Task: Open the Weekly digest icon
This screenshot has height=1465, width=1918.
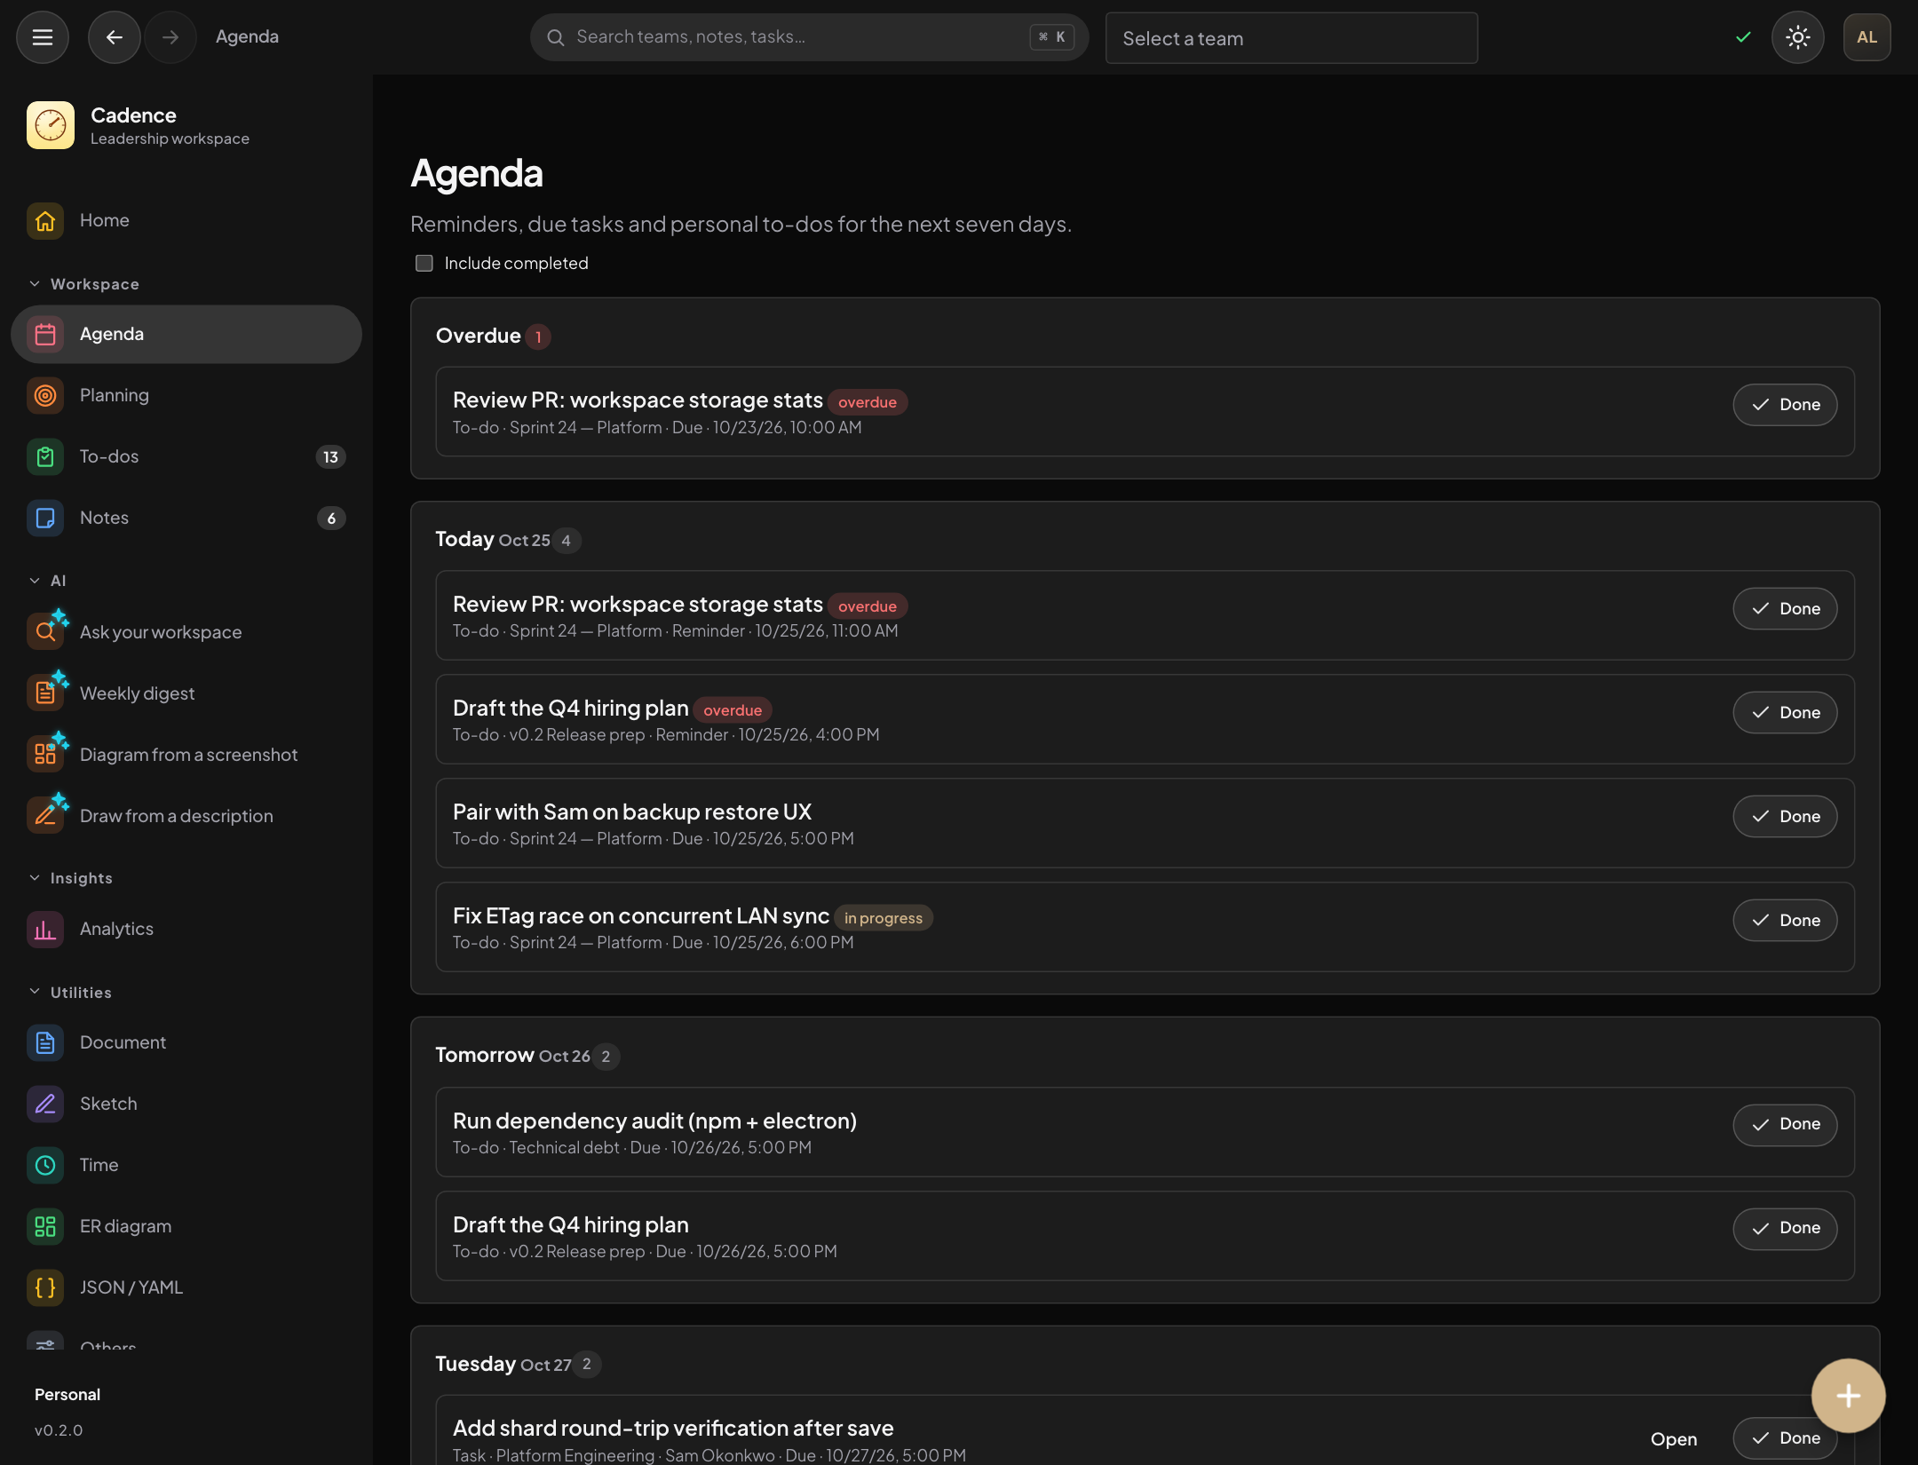Action: (x=45, y=693)
